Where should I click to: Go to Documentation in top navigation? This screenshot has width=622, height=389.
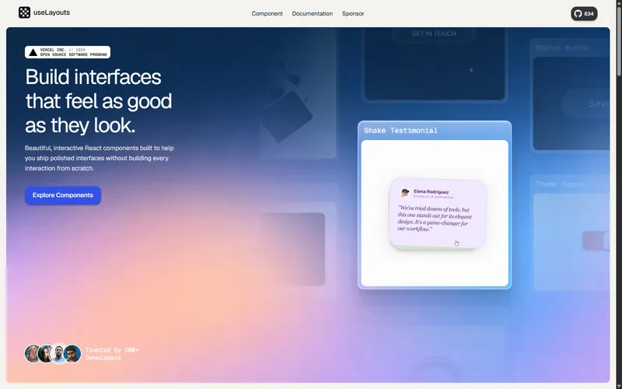313,13
